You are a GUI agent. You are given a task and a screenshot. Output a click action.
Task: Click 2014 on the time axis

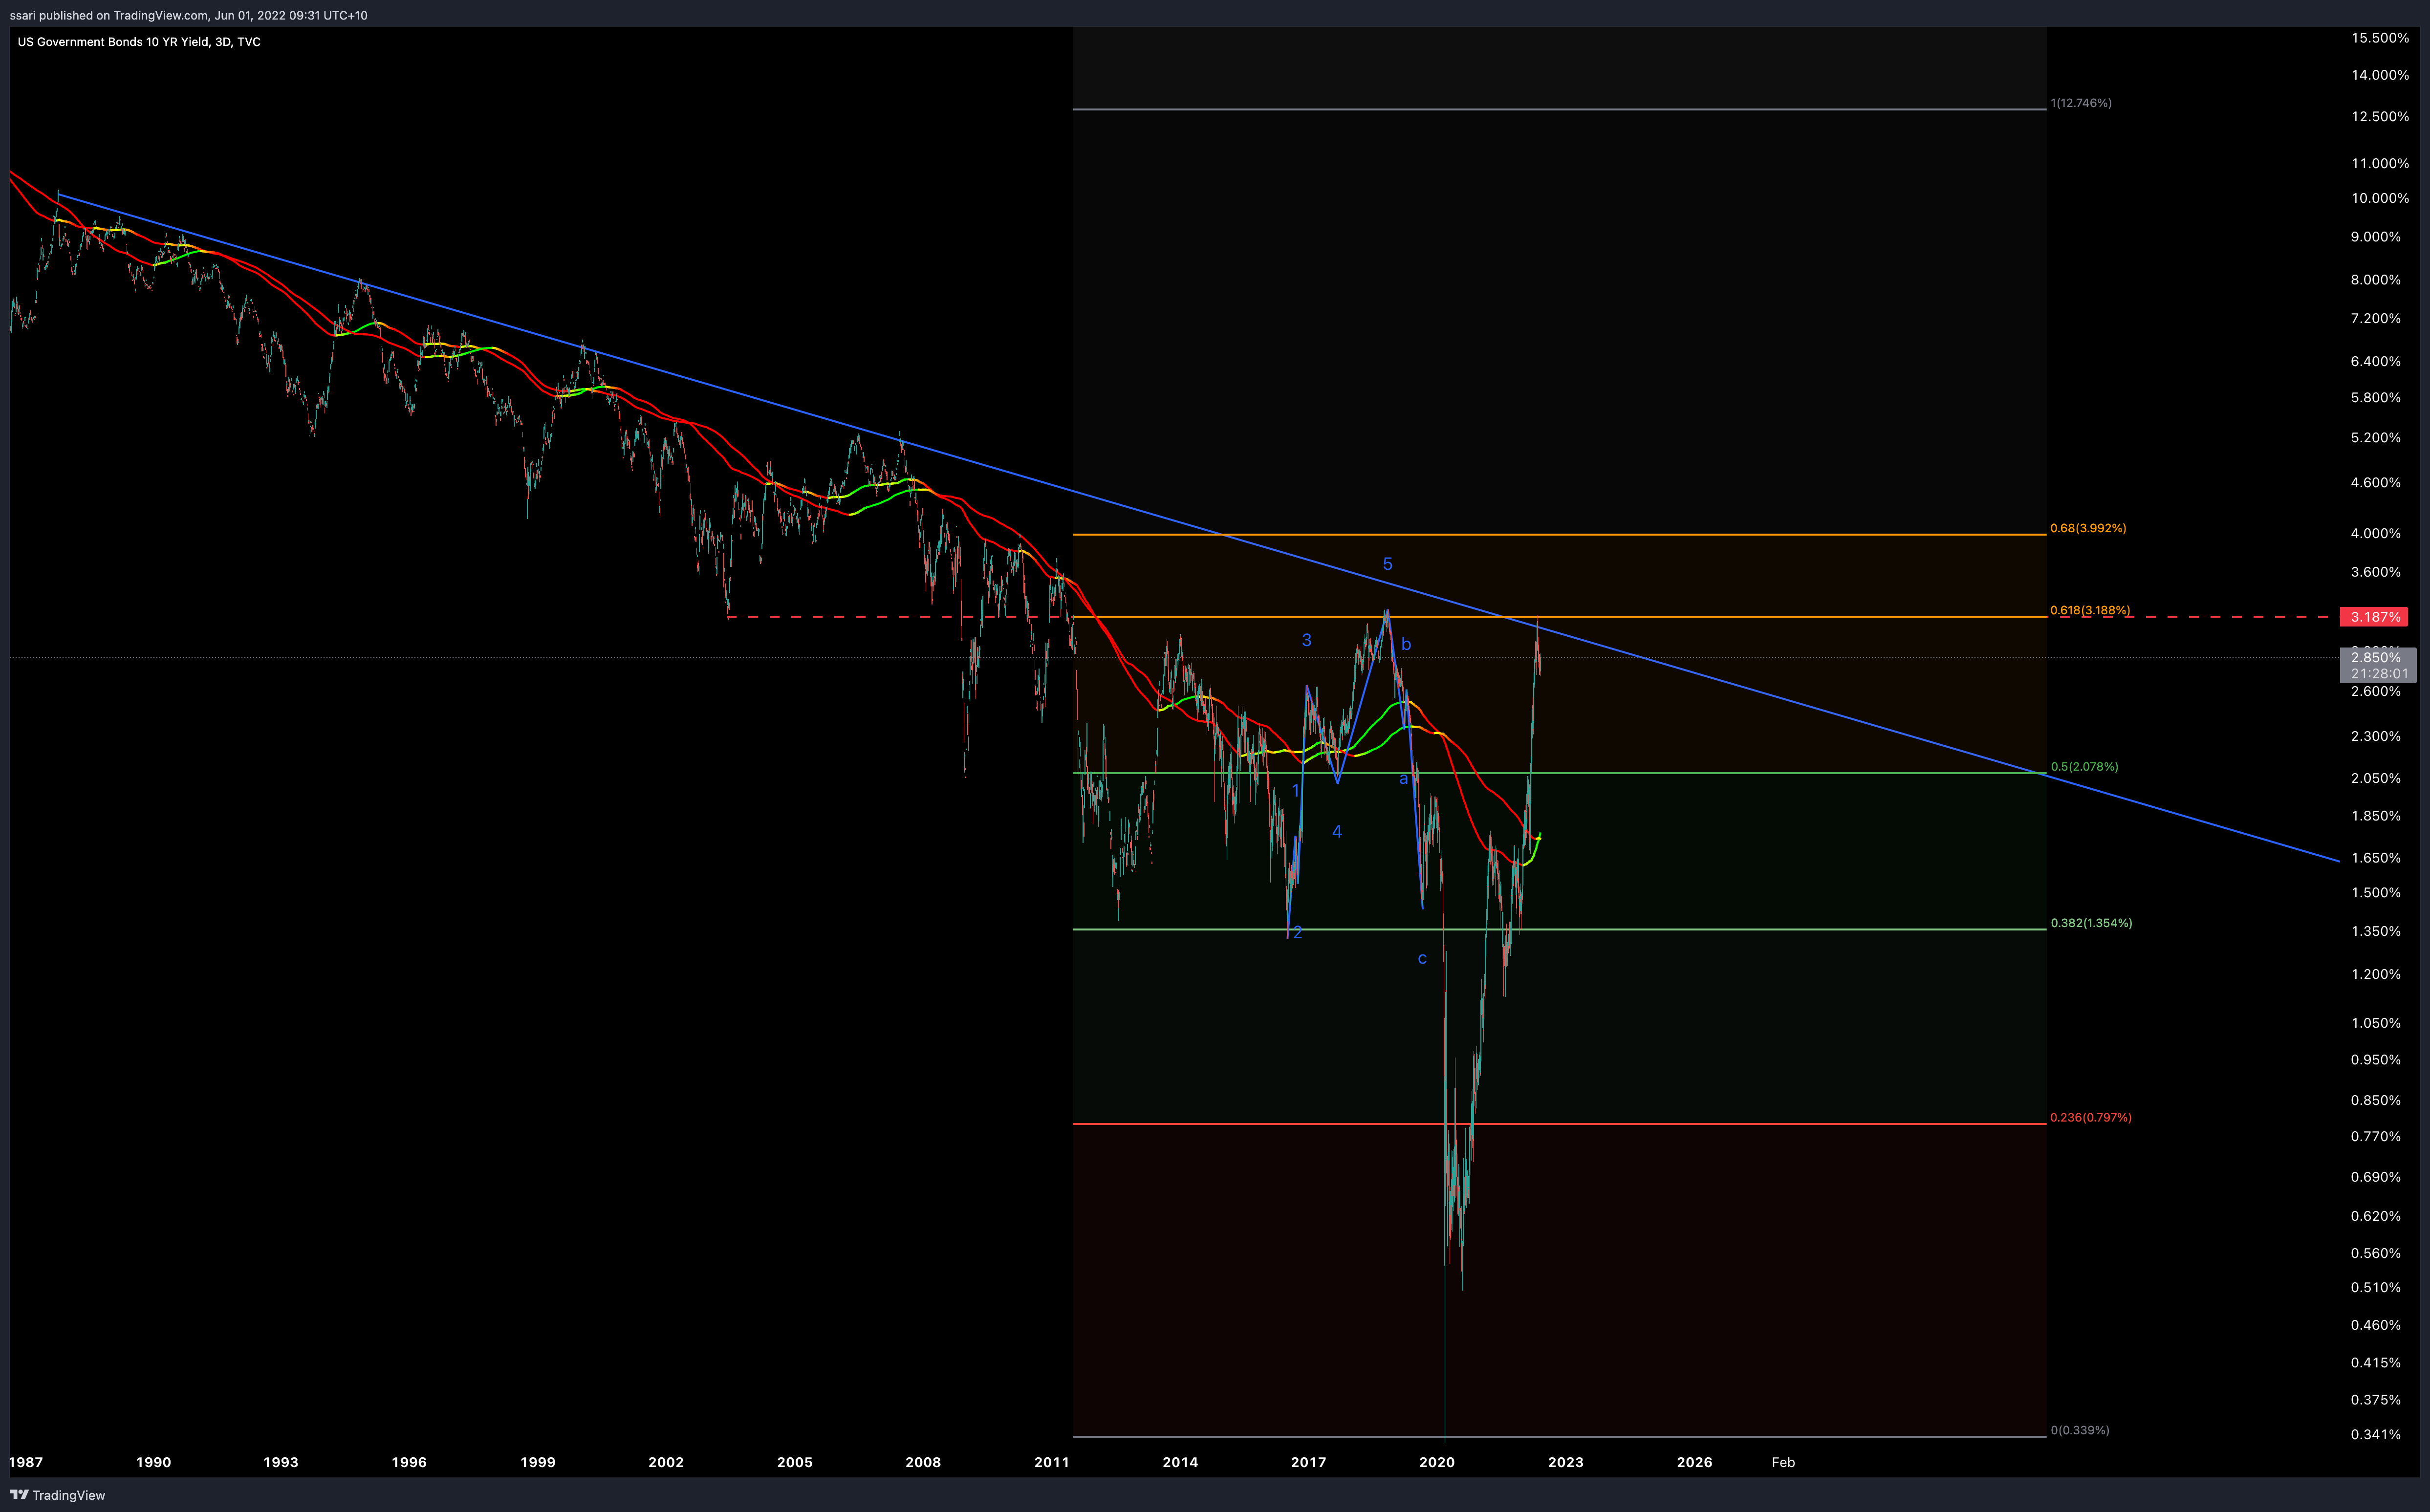(1180, 1462)
